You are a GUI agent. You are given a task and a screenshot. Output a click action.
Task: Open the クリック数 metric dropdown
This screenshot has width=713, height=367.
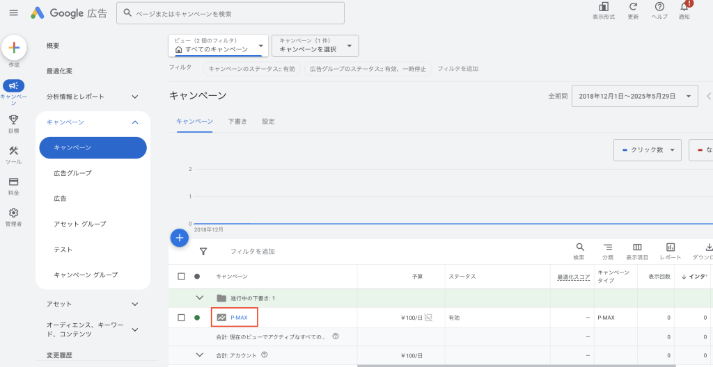[647, 149]
